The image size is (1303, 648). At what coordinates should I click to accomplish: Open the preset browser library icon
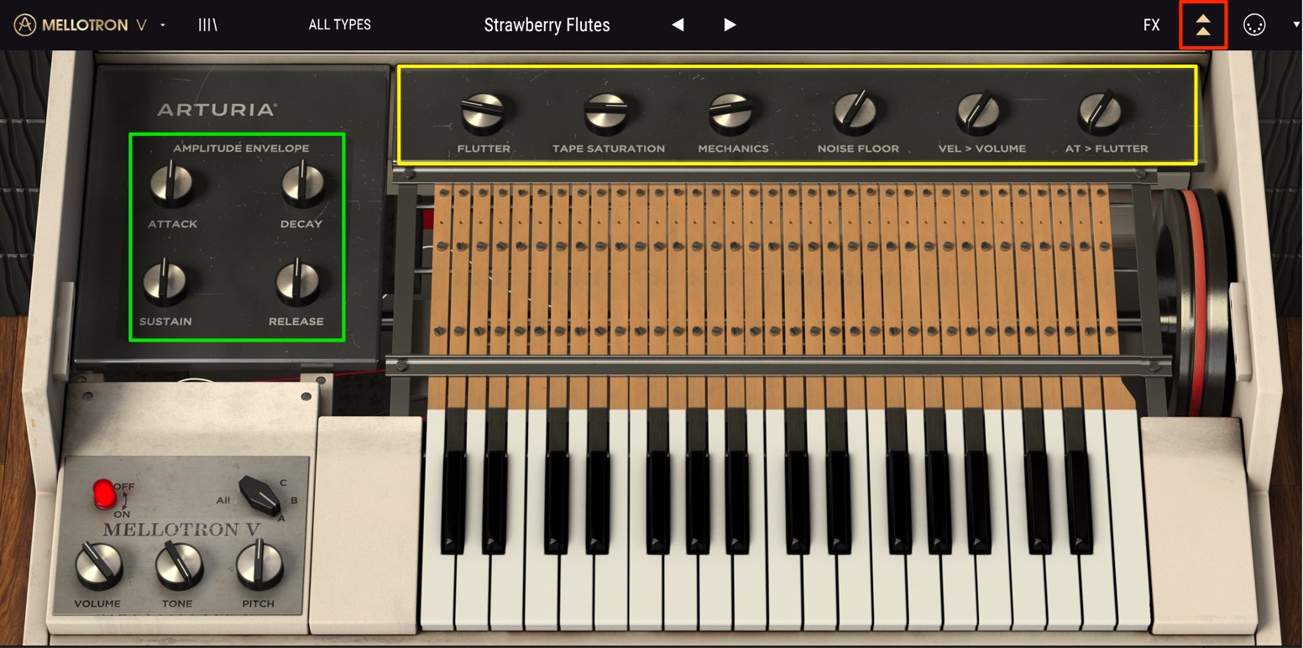pos(207,25)
